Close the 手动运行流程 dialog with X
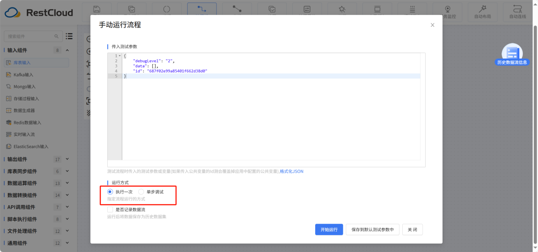Image resolution: width=538 pixels, height=252 pixels. 432,25
